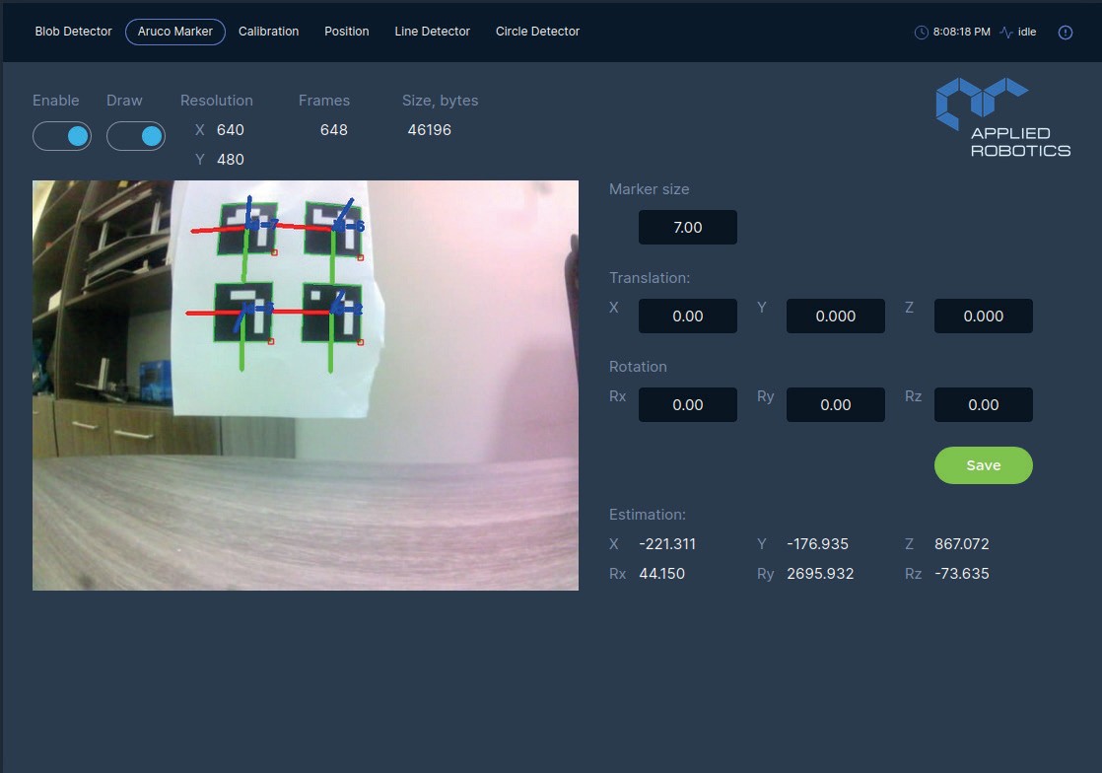Click the Translation Y input box
1102x773 pixels.
coord(836,316)
